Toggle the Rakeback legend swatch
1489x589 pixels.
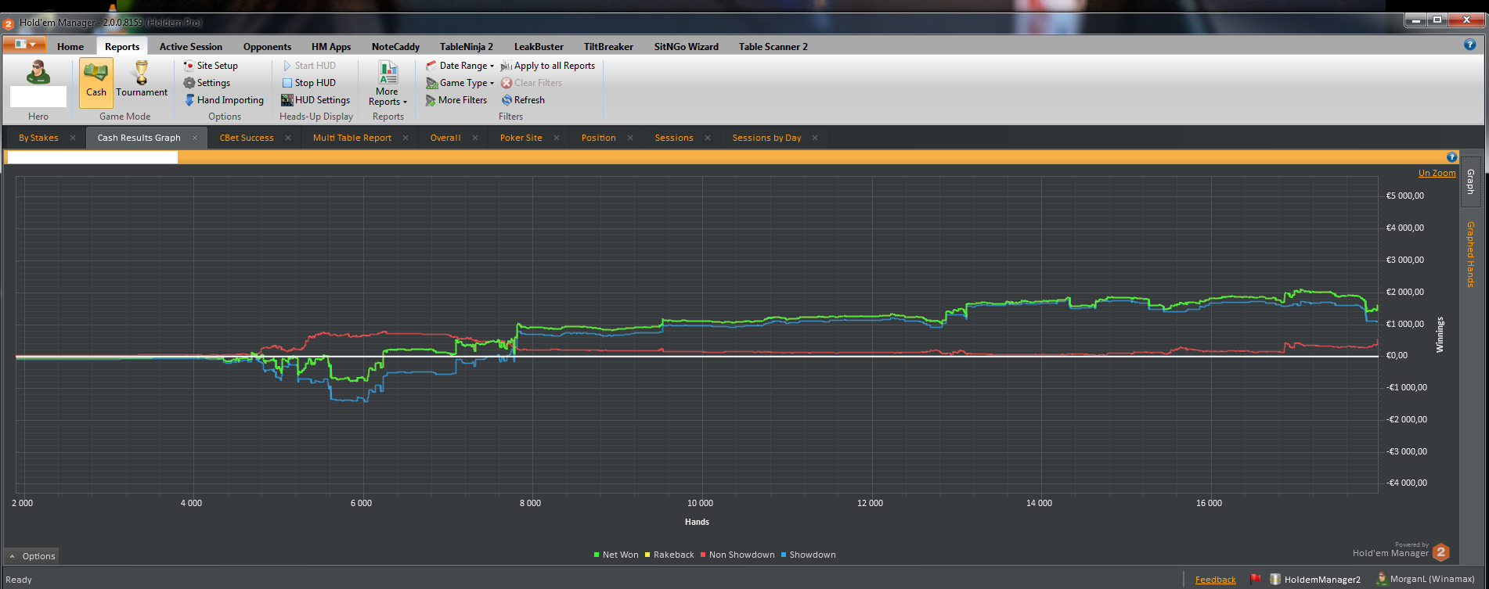647,555
